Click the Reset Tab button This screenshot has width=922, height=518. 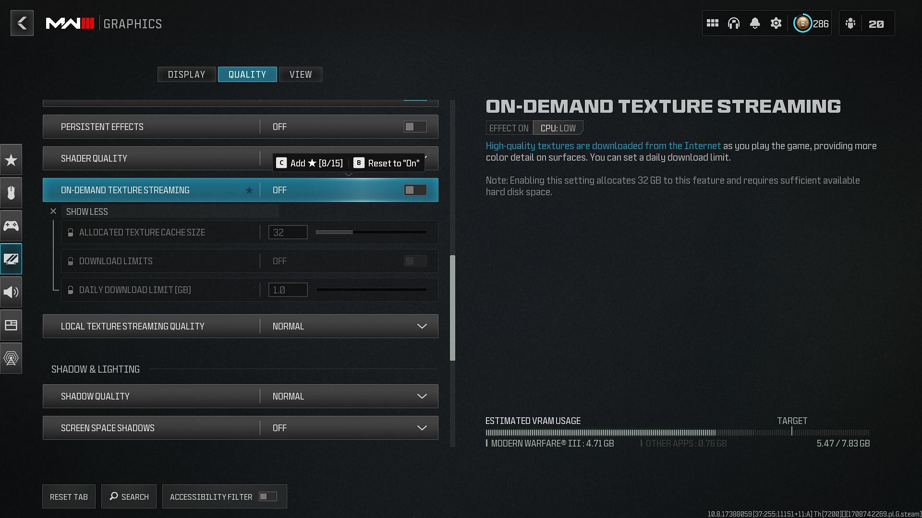coord(69,496)
